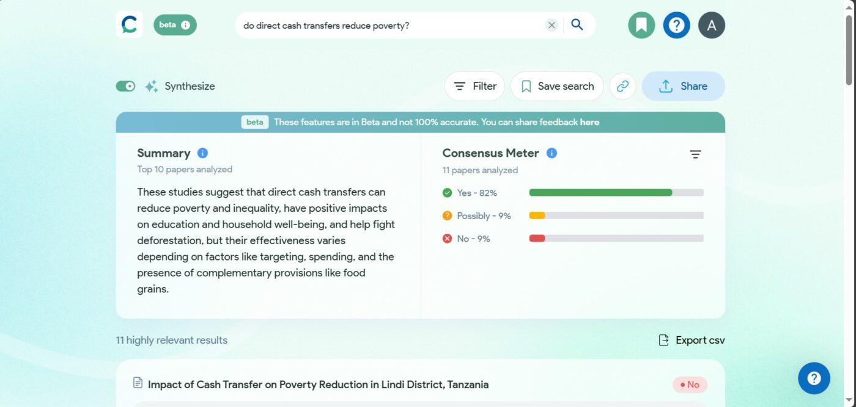Select the green Yes 82% bar
Image resolution: width=856 pixels, height=407 pixels.
point(600,193)
